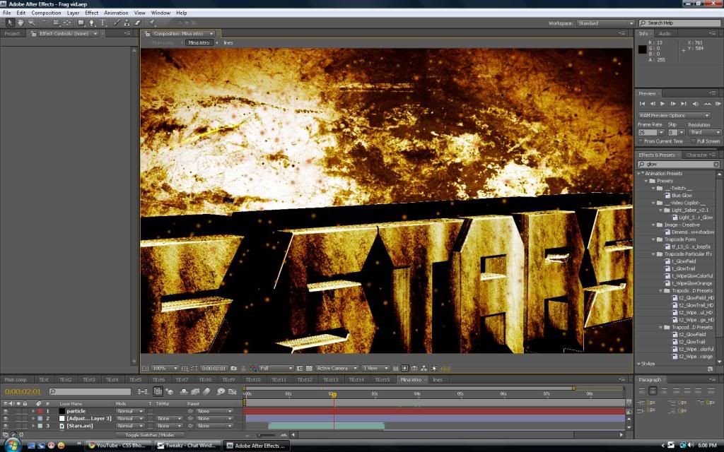The width and height of the screenshot is (724, 452).
Task: Select the Type text tool
Action: pos(103,23)
